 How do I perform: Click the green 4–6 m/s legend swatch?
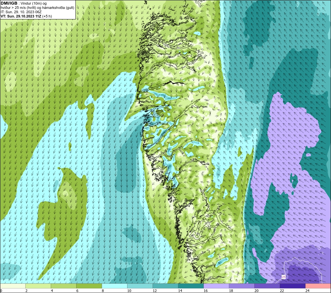click(x=64, y=286)
